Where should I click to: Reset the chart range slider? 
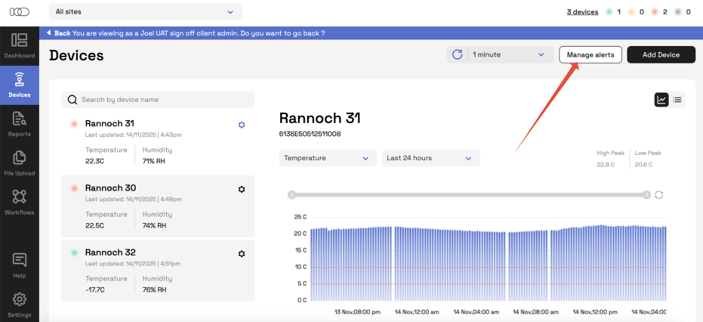[x=659, y=194]
